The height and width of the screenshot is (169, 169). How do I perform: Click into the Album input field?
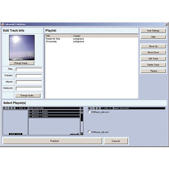(x=29, y=82)
